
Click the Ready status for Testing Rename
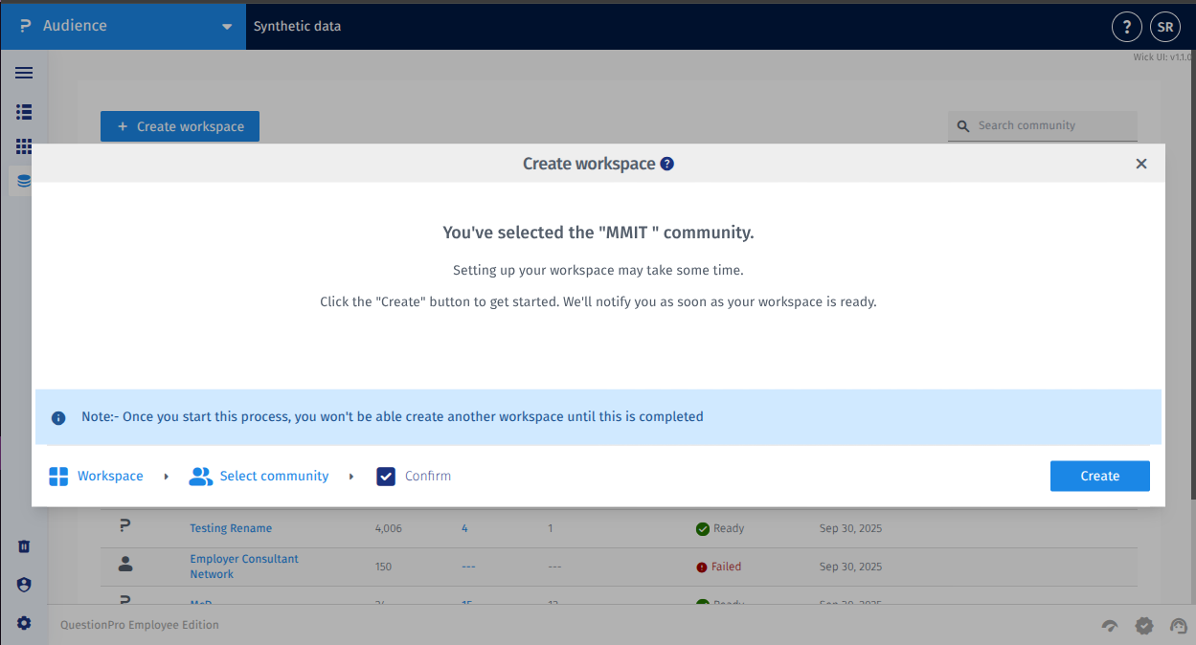[x=729, y=528]
